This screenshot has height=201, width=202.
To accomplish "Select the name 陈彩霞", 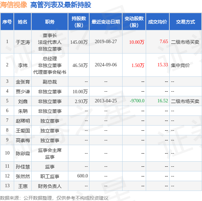I will (23, 154).
